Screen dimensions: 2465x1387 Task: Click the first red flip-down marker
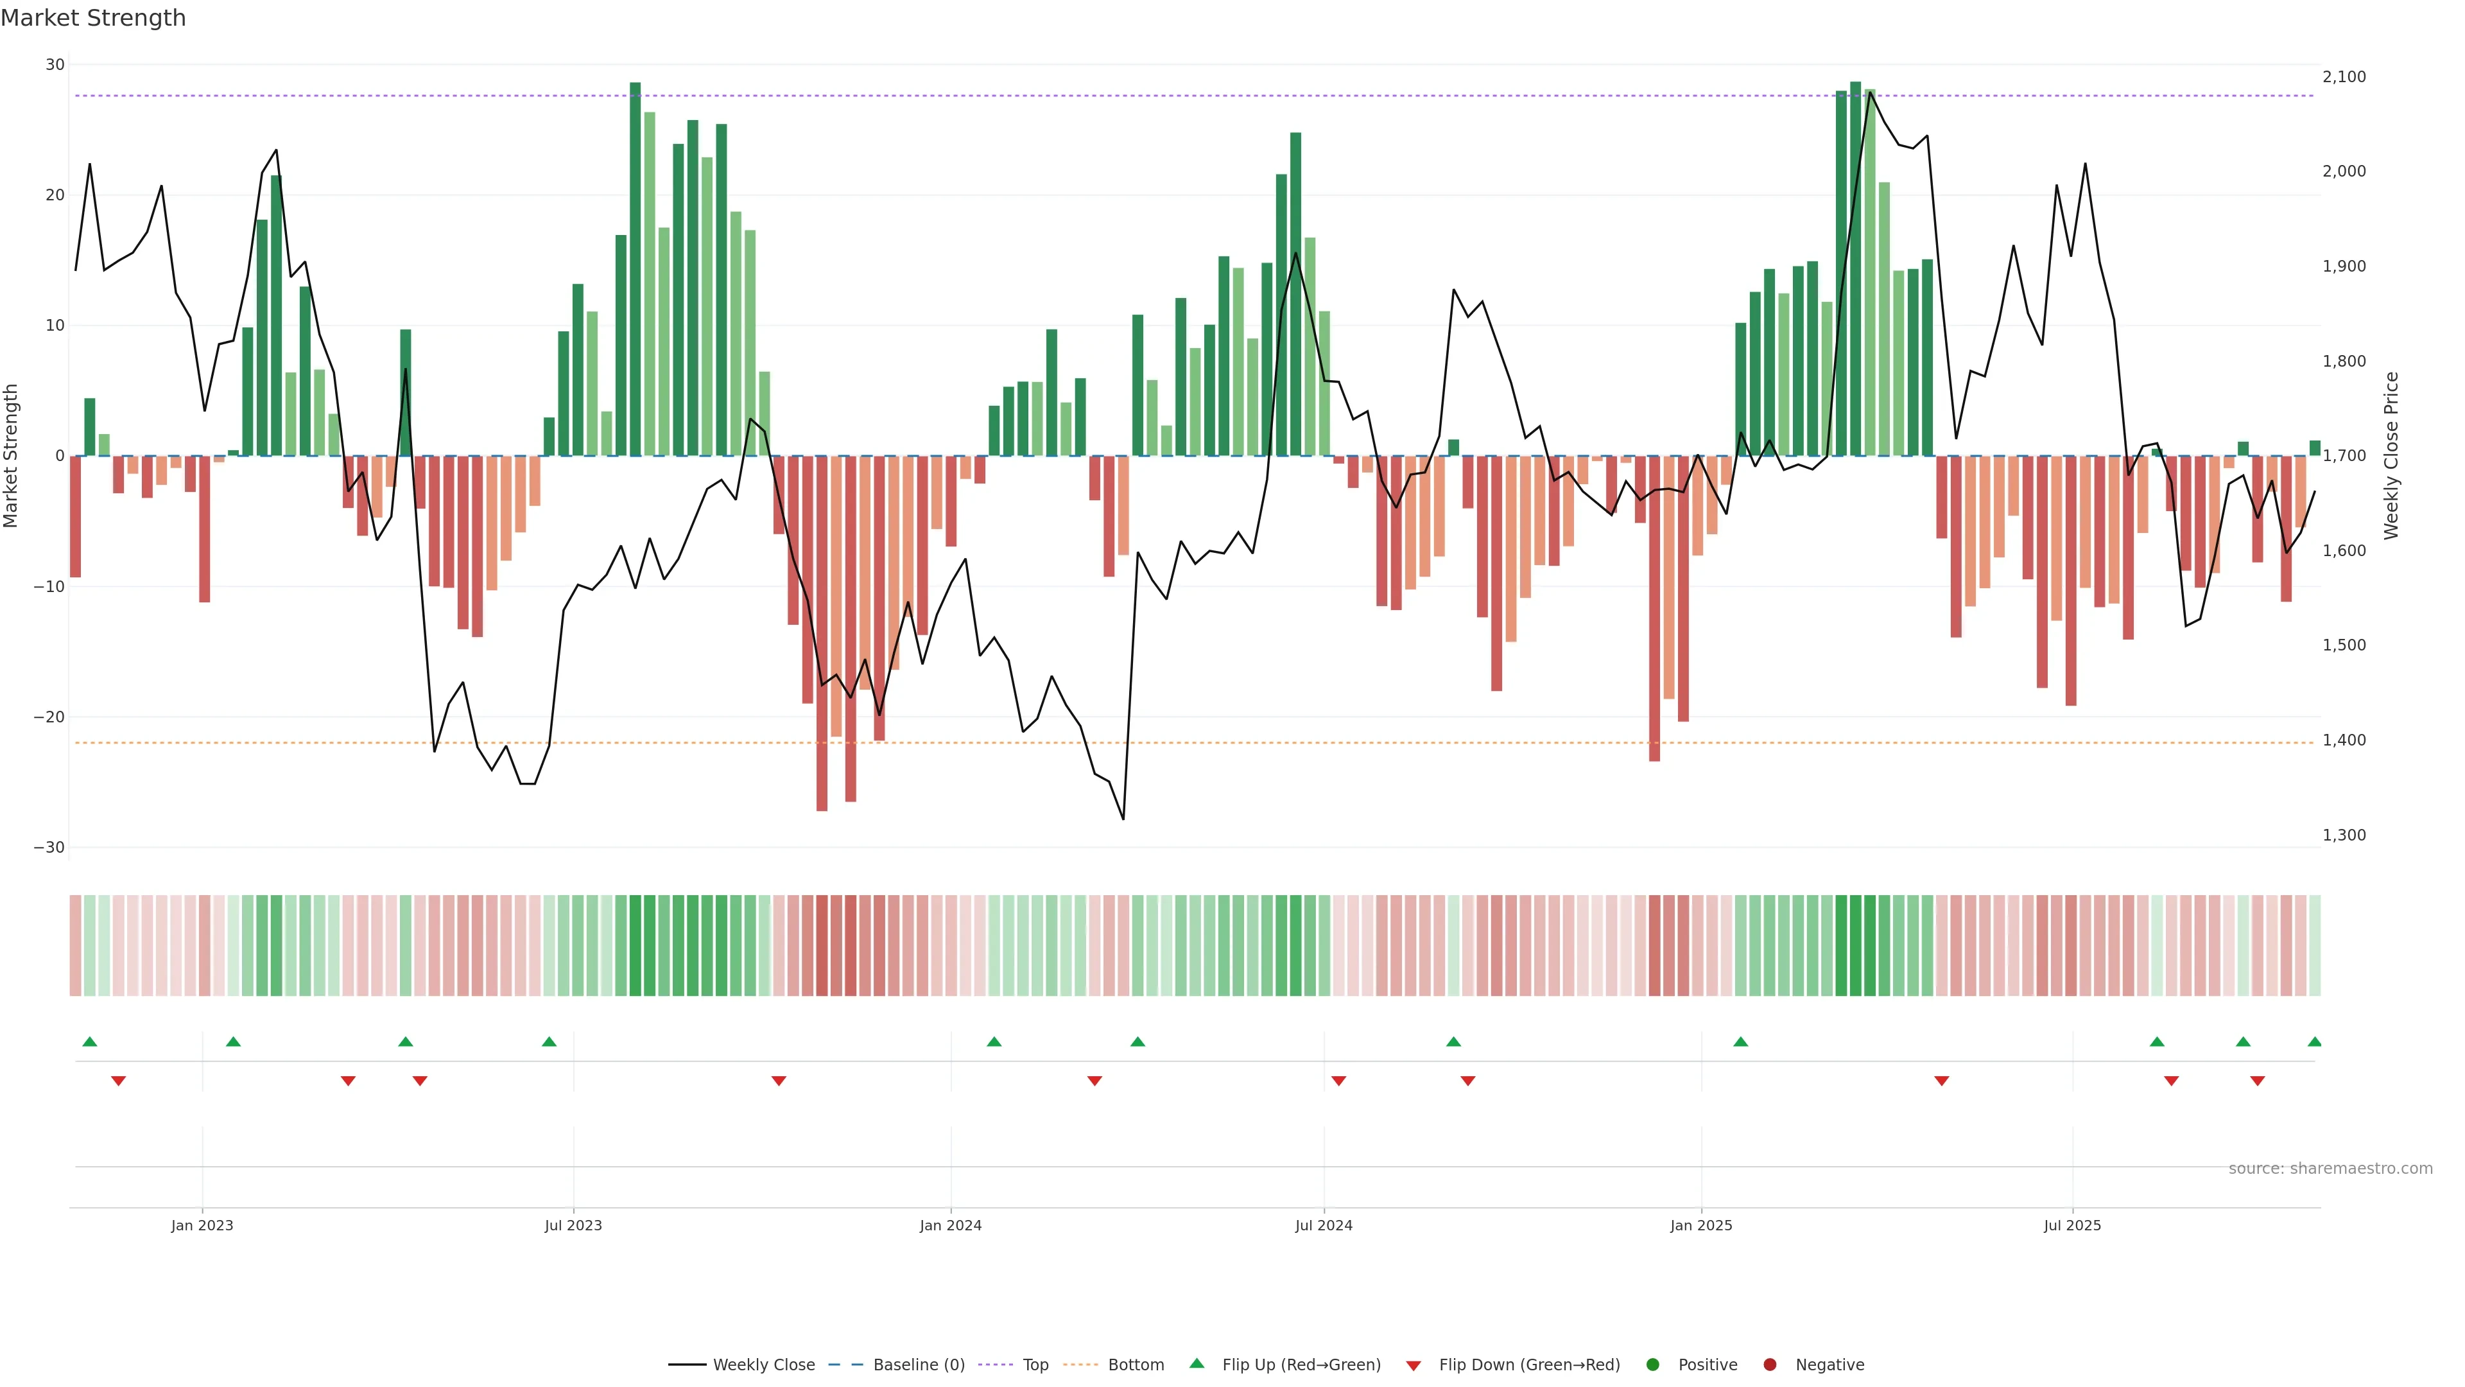tap(119, 1081)
